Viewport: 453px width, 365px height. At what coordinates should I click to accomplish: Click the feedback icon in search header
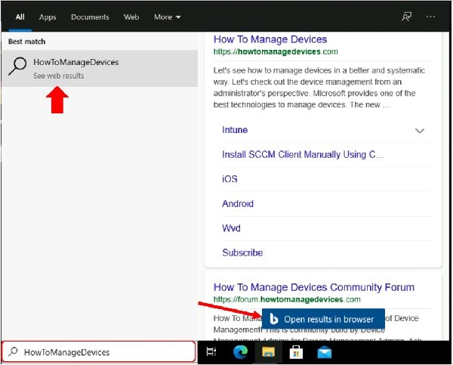click(x=408, y=17)
